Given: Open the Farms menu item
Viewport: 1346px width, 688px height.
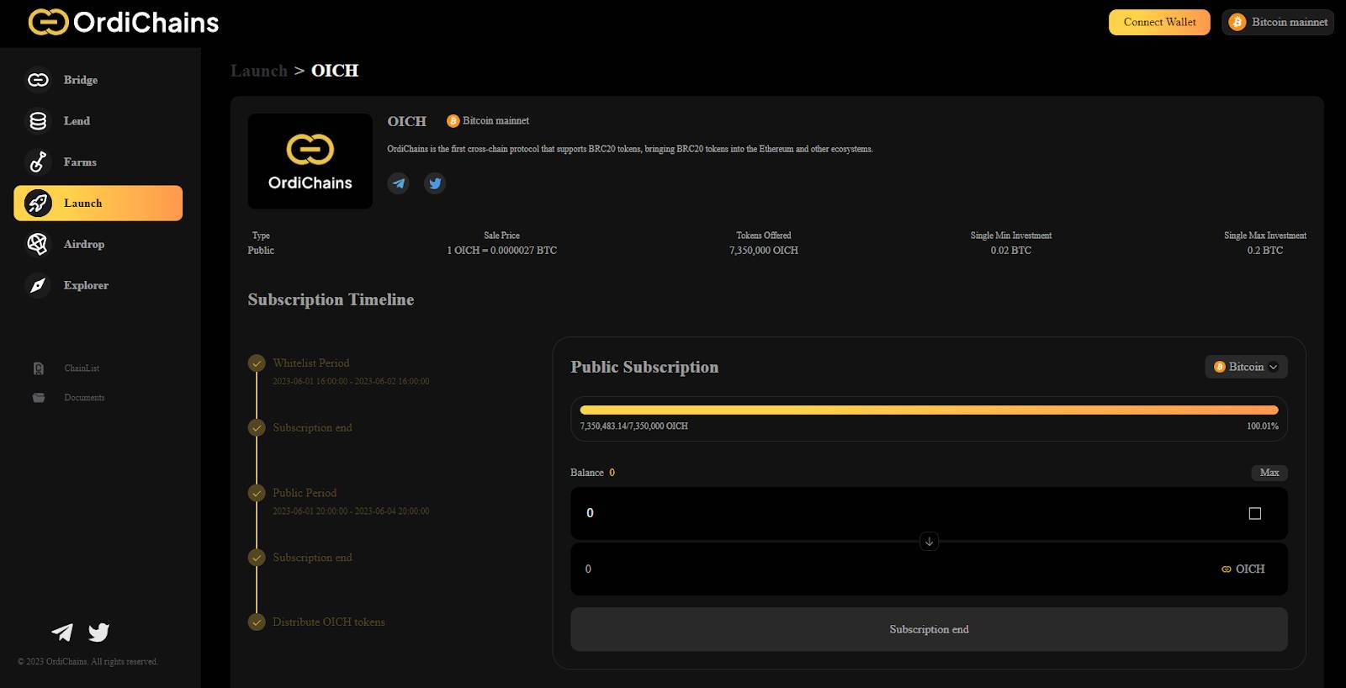Looking at the screenshot, I should click(x=80, y=162).
